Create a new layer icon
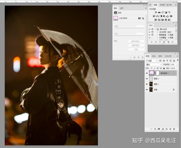Screen dimensions: 181x148 [170, 129]
